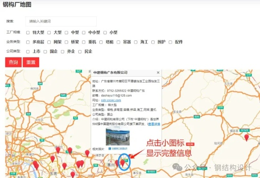
Task: Select the red marker near 陆河县
Action: pos(247,138)
